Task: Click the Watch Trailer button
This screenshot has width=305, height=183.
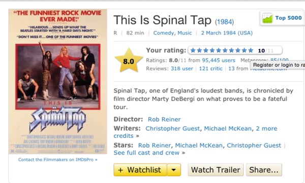Action: [216, 170]
